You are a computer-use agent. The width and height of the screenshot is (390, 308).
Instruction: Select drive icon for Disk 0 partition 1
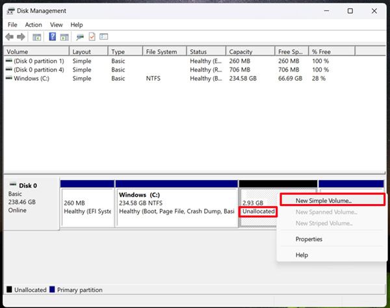tap(8, 60)
